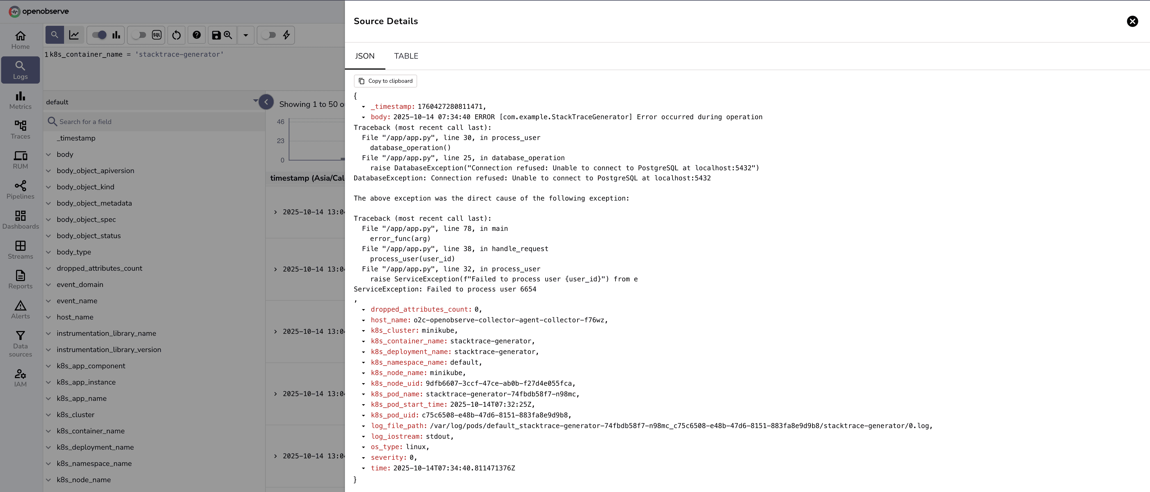Close the Source Details panel

[x=1132, y=21]
